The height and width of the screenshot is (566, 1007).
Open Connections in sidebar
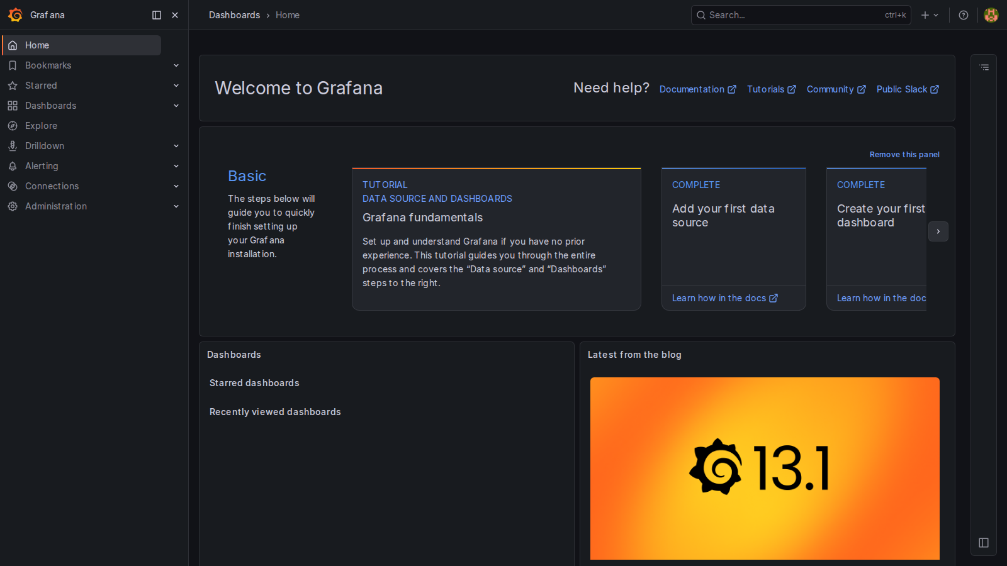pyautogui.click(x=52, y=186)
